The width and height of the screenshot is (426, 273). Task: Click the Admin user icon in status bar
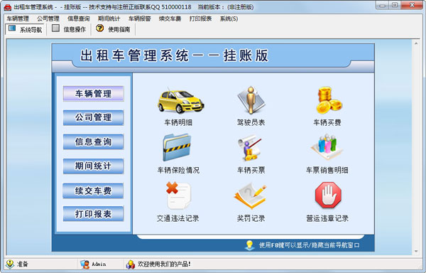(84, 264)
